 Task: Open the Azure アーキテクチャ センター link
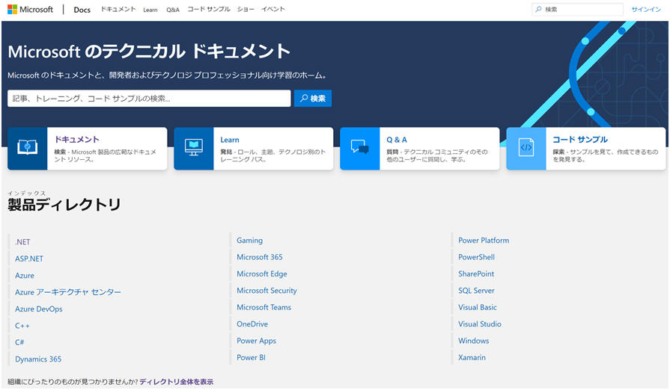tap(68, 292)
